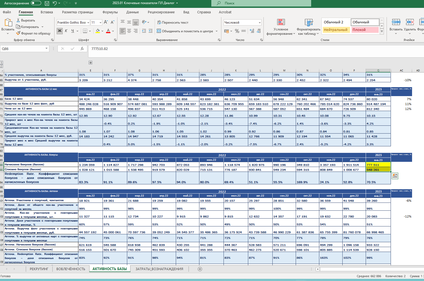
Task: Open the Name Box dropdown arrow
Action: pos(47,49)
